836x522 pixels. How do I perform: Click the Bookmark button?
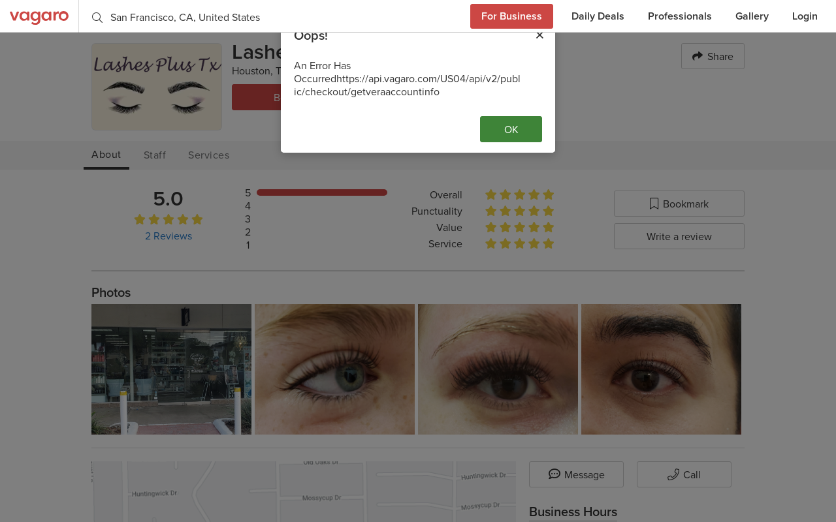(x=679, y=204)
